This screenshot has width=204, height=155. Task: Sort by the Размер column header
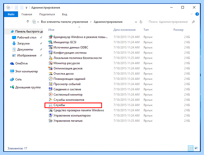point(178,30)
